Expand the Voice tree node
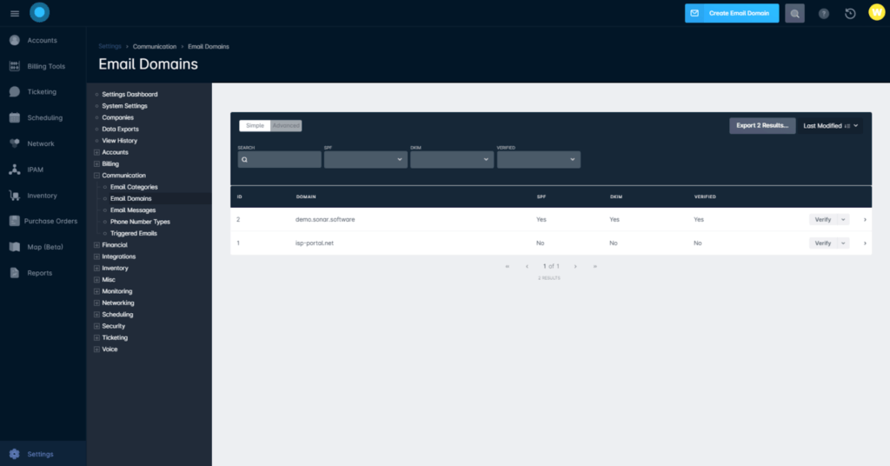This screenshot has width=890, height=466. [96, 349]
